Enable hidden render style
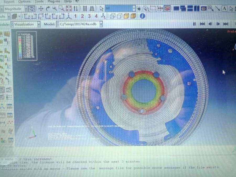Viewport: 236px width, 177px height. click(119, 16)
